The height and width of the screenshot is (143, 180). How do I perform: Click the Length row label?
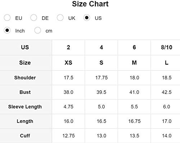[x=25, y=121]
